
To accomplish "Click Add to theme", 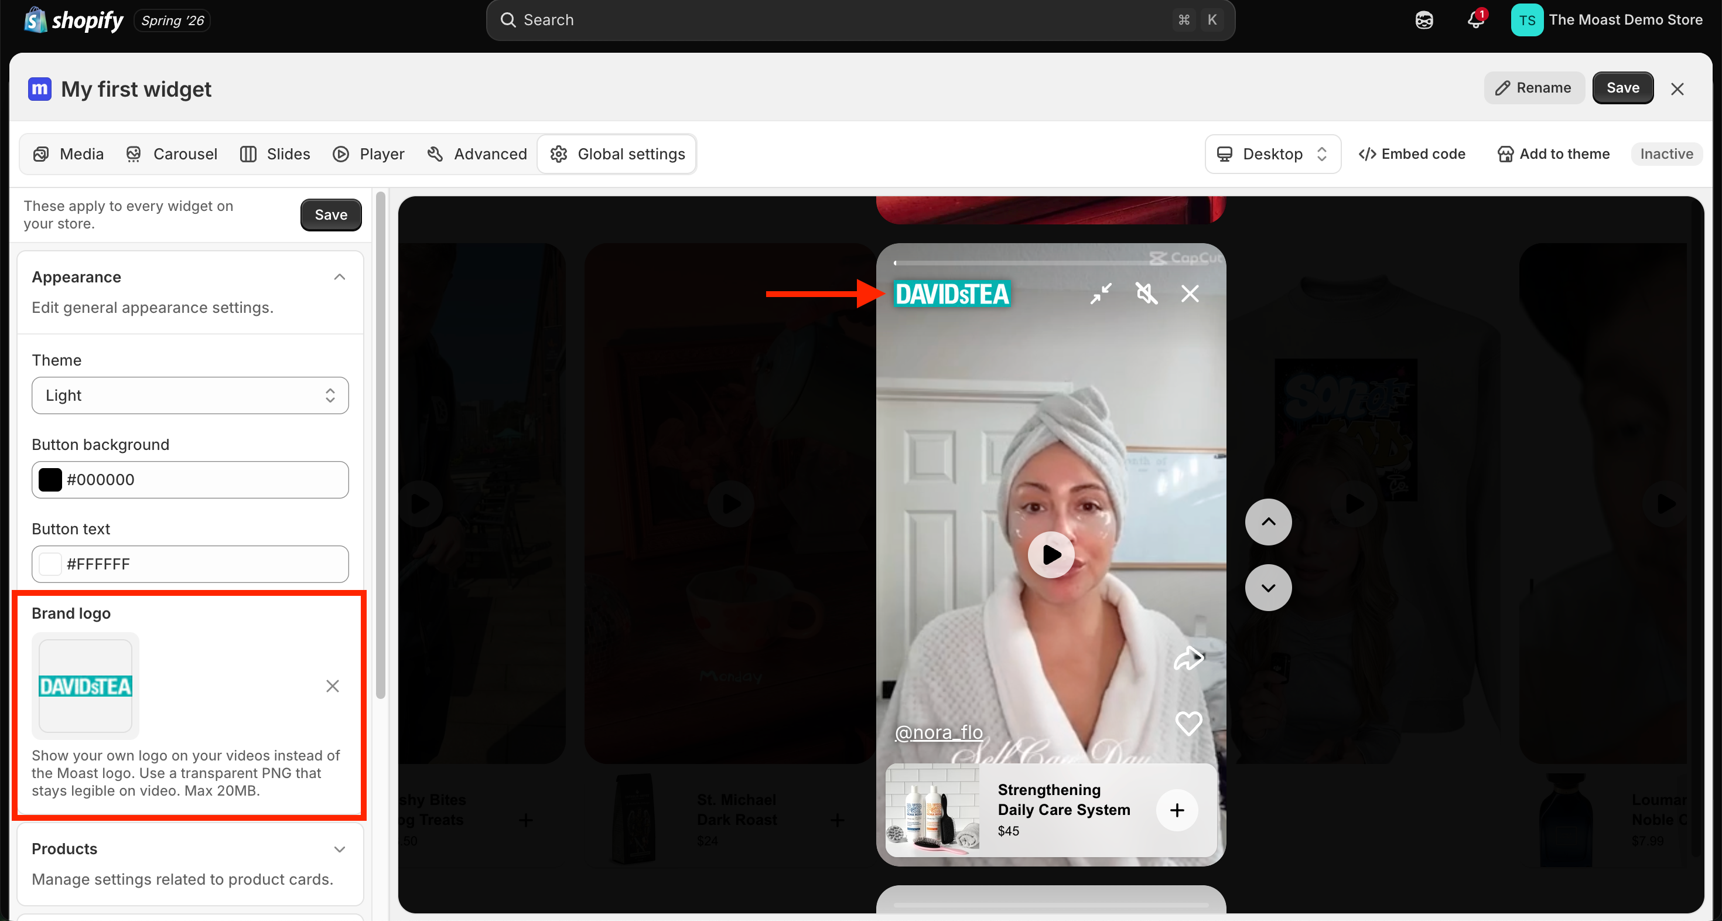I will pyautogui.click(x=1553, y=154).
